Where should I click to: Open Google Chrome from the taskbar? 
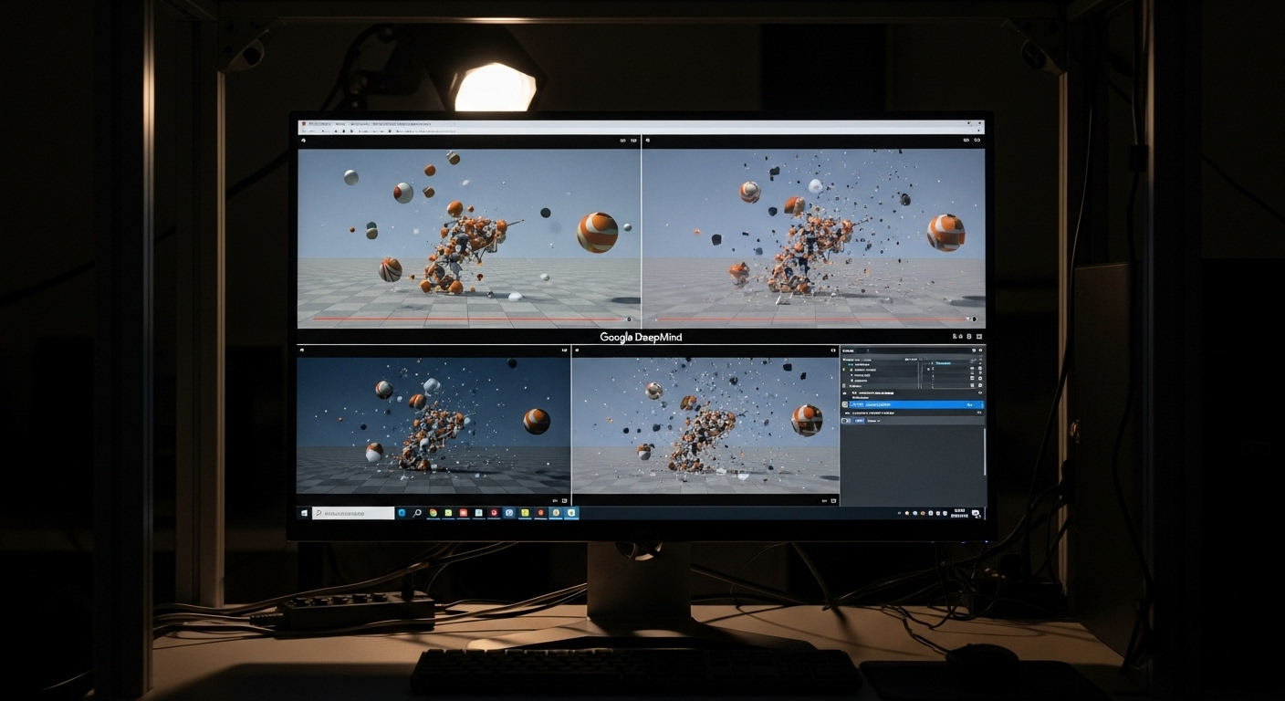pyautogui.click(x=433, y=513)
